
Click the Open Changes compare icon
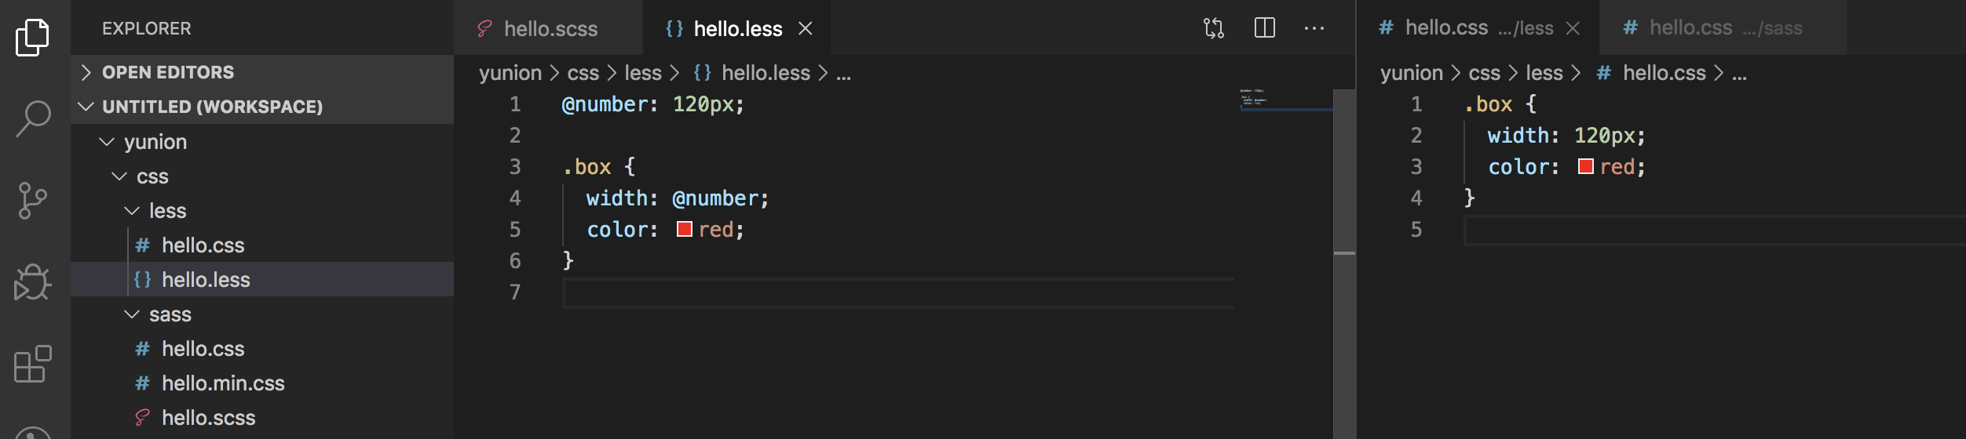(1213, 29)
